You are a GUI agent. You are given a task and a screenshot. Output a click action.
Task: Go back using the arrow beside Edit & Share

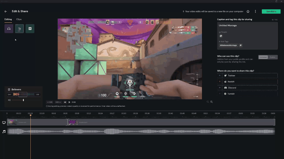pos(6,11)
